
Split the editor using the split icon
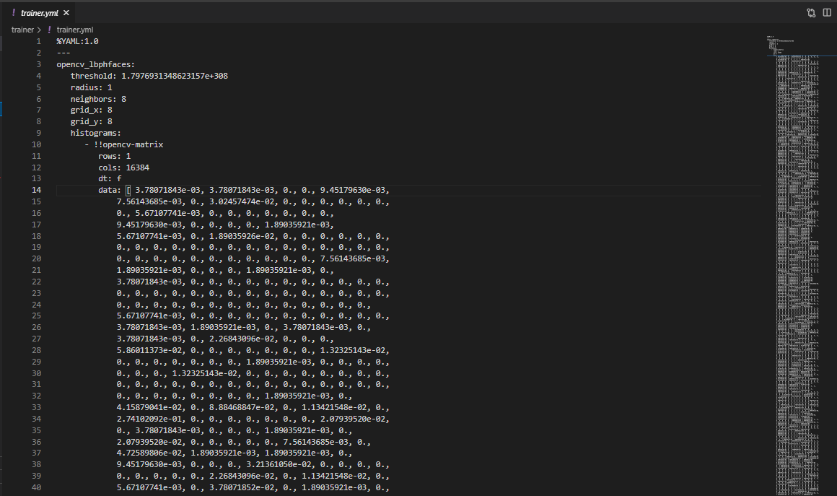pyautogui.click(x=827, y=12)
